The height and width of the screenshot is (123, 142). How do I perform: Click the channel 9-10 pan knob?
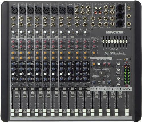pos(77,85)
